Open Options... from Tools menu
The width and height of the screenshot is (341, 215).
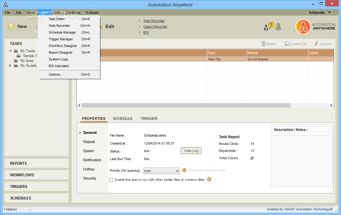69,74
